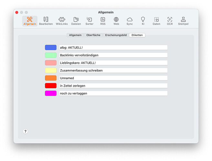Pick the magenta label color swatch
Image resolution: width=212 pixels, height=161 pixels.
[x=51, y=93]
